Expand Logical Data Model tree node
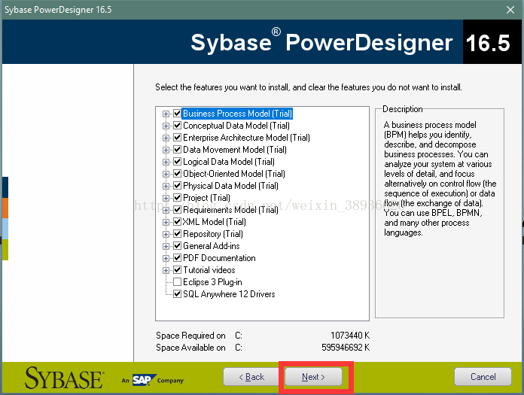 (166, 162)
